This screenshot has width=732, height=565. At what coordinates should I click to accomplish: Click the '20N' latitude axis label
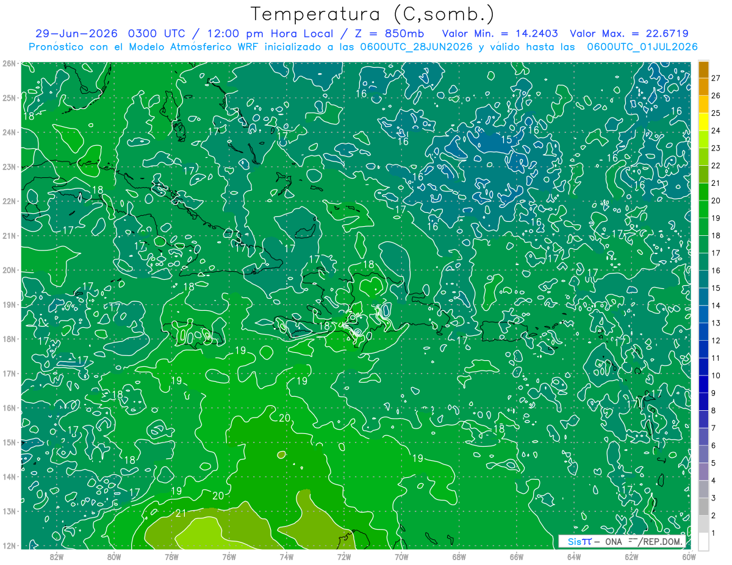pos(9,270)
